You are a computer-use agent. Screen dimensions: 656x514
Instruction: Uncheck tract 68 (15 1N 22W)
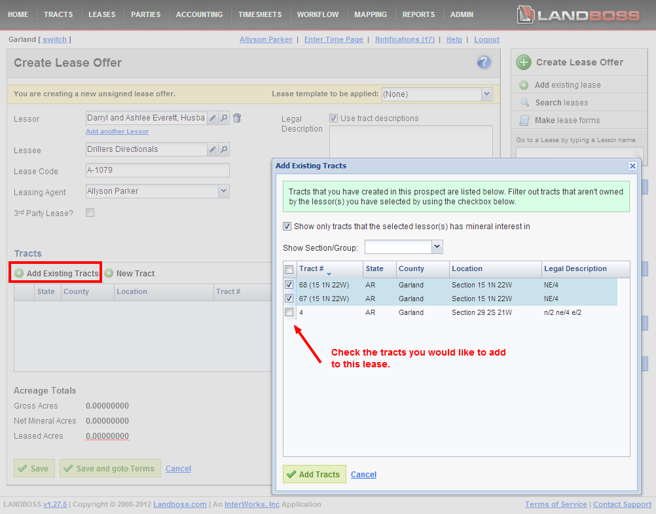click(289, 285)
